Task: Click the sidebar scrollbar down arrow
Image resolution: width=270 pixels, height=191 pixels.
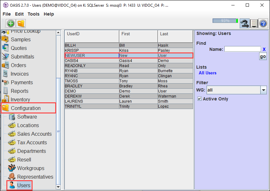Action: pyautogui.click(x=58, y=187)
